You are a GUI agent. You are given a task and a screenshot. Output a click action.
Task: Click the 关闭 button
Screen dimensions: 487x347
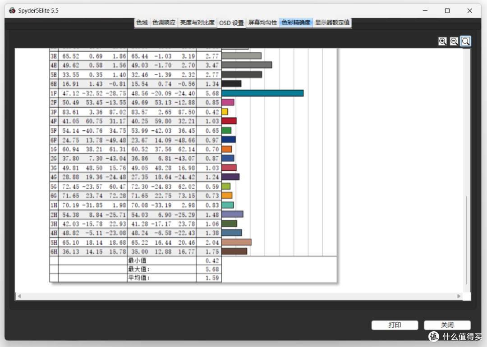point(447,325)
